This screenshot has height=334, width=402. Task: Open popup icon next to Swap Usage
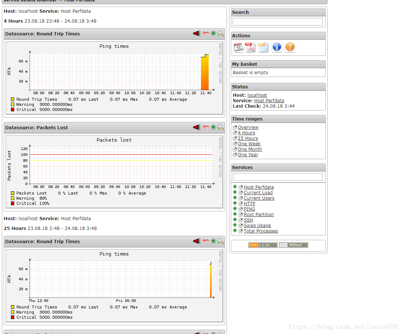241,226
